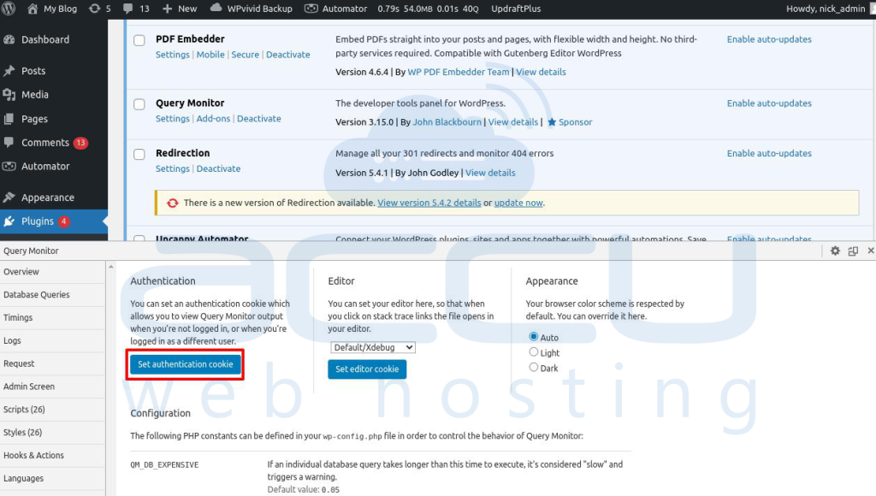876x496 pixels.
Task: Click the WordPress logo in the admin bar
Action: coord(10,9)
